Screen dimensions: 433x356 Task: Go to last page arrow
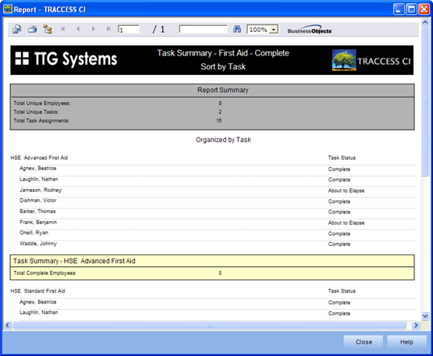tap(108, 29)
